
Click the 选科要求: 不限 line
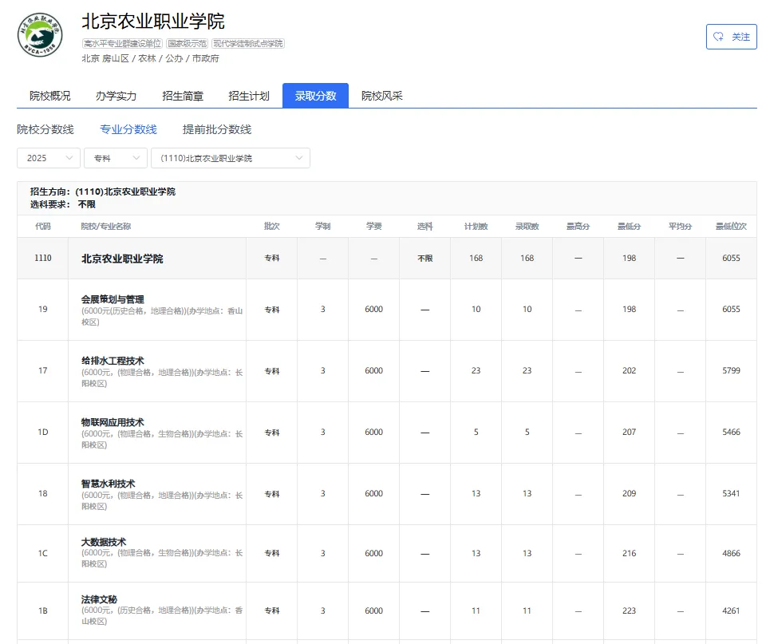62,204
